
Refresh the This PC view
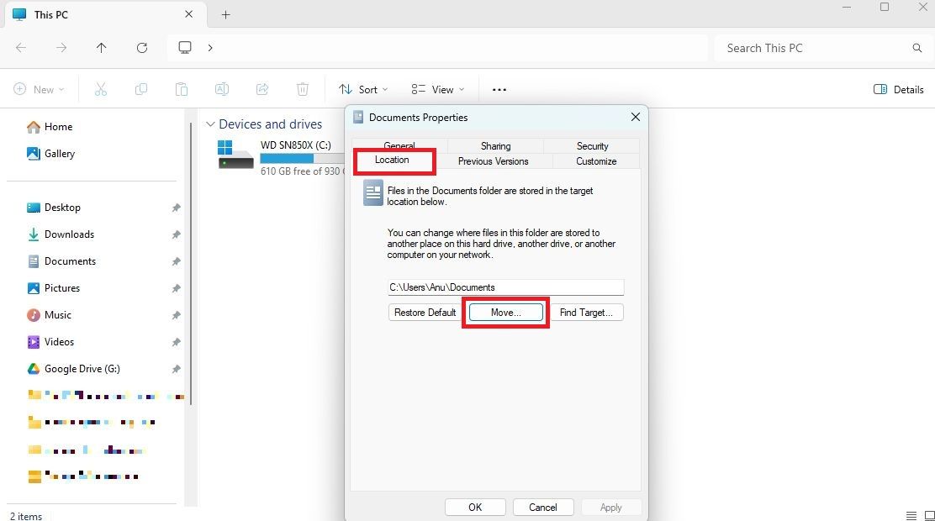coord(142,48)
